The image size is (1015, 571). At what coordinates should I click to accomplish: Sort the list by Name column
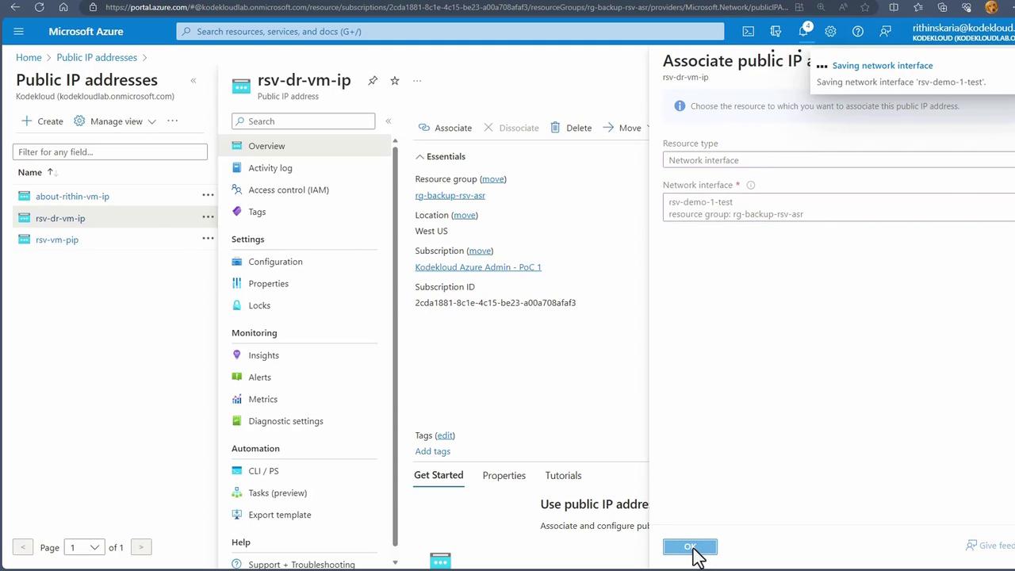pos(38,172)
